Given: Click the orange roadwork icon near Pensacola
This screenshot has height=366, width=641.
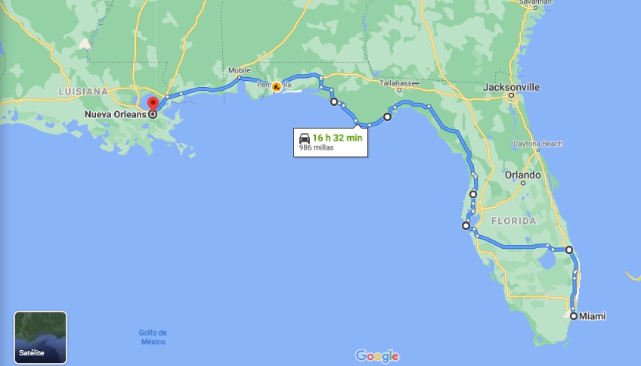Looking at the screenshot, I should [277, 87].
